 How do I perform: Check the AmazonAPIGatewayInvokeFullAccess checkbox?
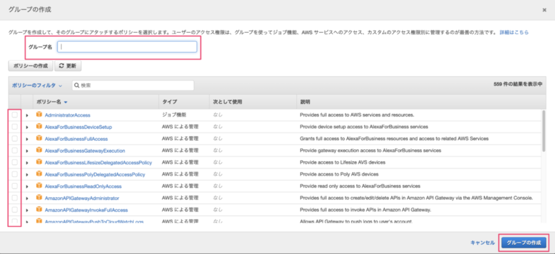coord(15,210)
